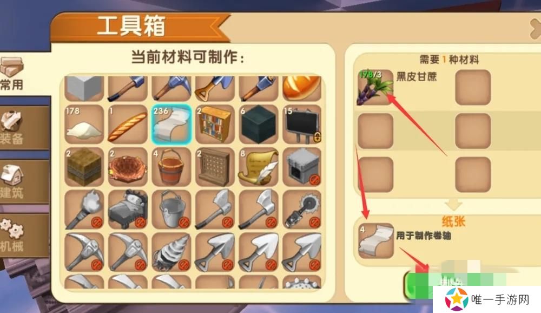
Task: Select the paper item with count 236
Action: click(x=171, y=125)
